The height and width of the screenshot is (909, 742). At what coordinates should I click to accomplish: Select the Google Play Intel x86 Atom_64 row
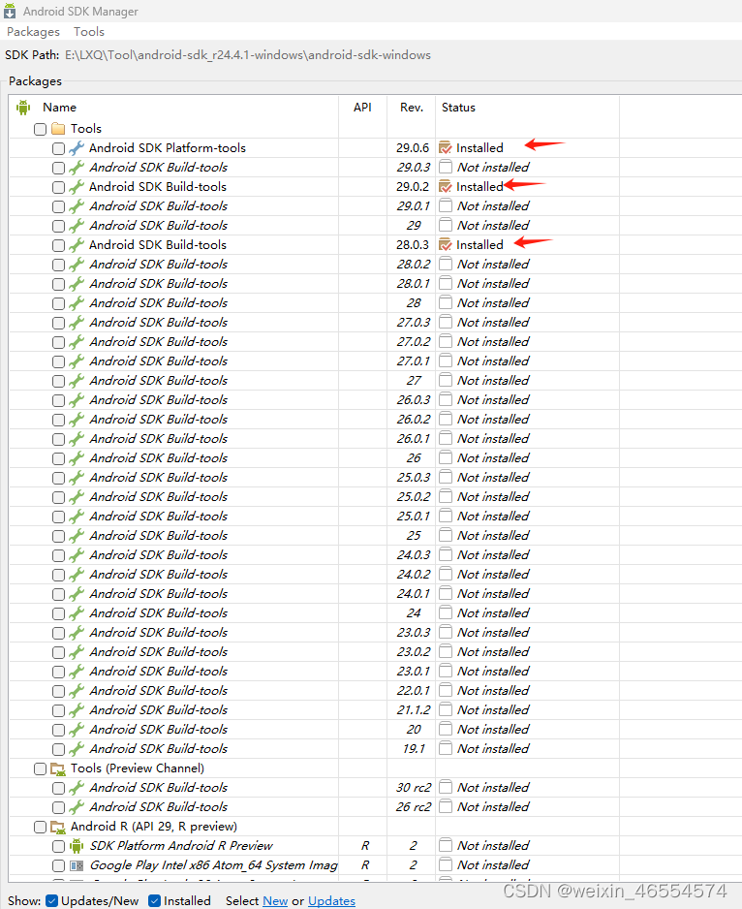click(213, 865)
